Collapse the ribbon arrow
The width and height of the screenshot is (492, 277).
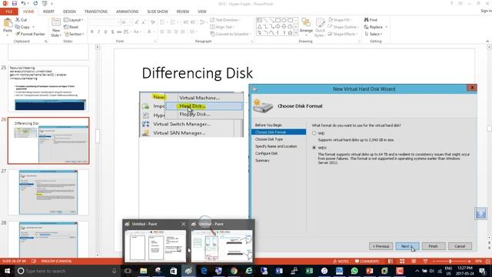click(x=487, y=41)
